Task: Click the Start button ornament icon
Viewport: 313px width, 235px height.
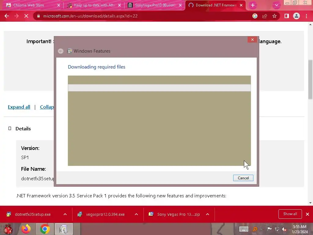Action: click(x=8, y=229)
